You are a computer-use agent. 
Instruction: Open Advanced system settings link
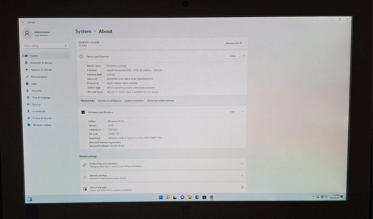pos(161,100)
